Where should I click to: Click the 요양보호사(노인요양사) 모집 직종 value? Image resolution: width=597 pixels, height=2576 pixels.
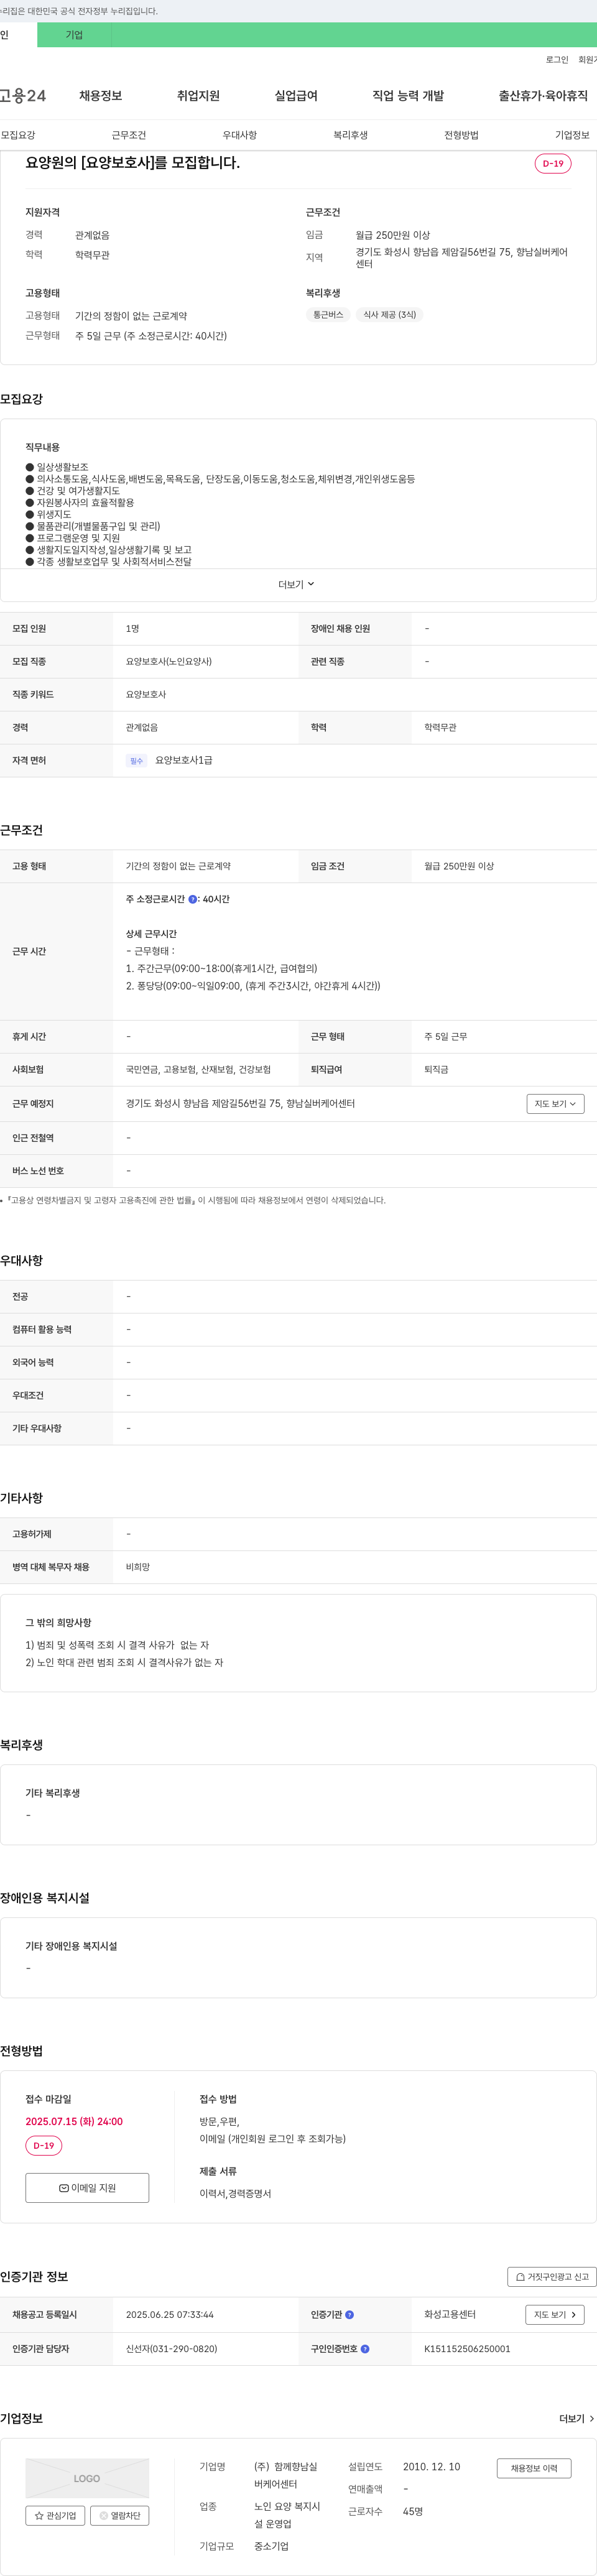point(169,661)
